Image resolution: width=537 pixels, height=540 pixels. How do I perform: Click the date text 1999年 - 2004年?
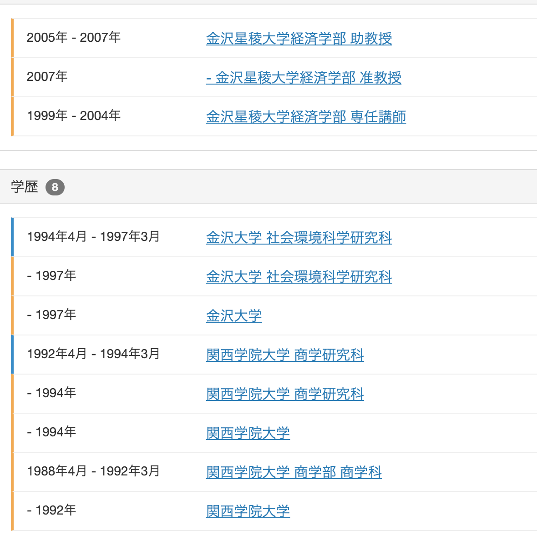pyautogui.click(x=73, y=115)
